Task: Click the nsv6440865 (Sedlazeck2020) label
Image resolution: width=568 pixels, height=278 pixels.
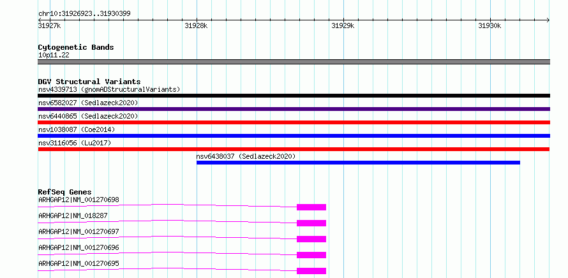Action: [88, 116]
